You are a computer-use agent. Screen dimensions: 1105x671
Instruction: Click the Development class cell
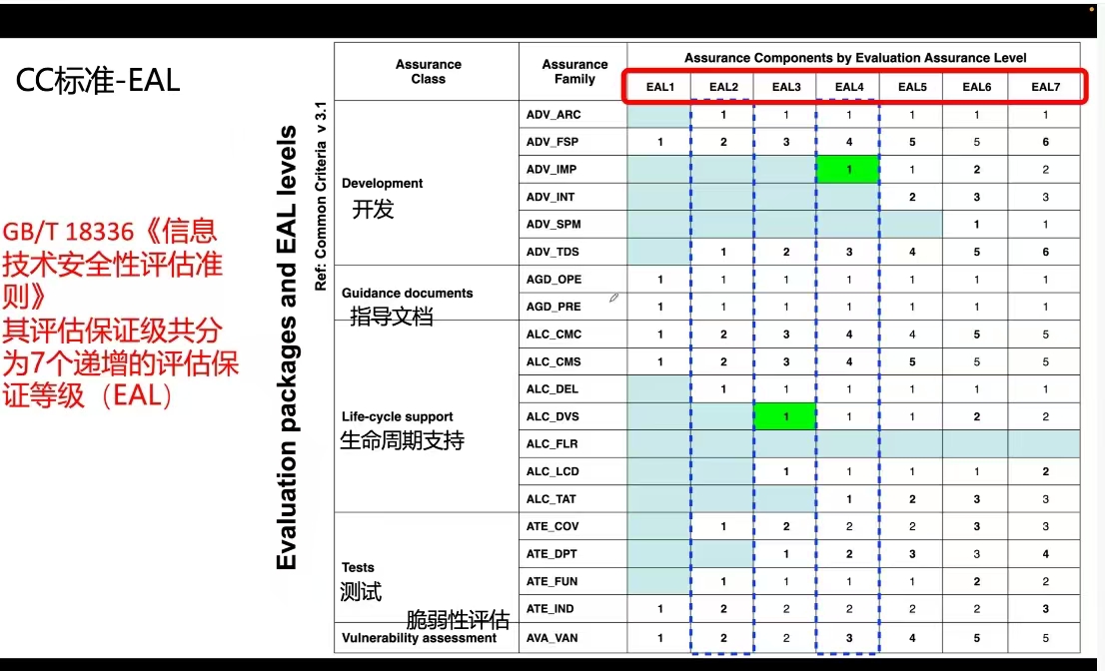click(382, 184)
